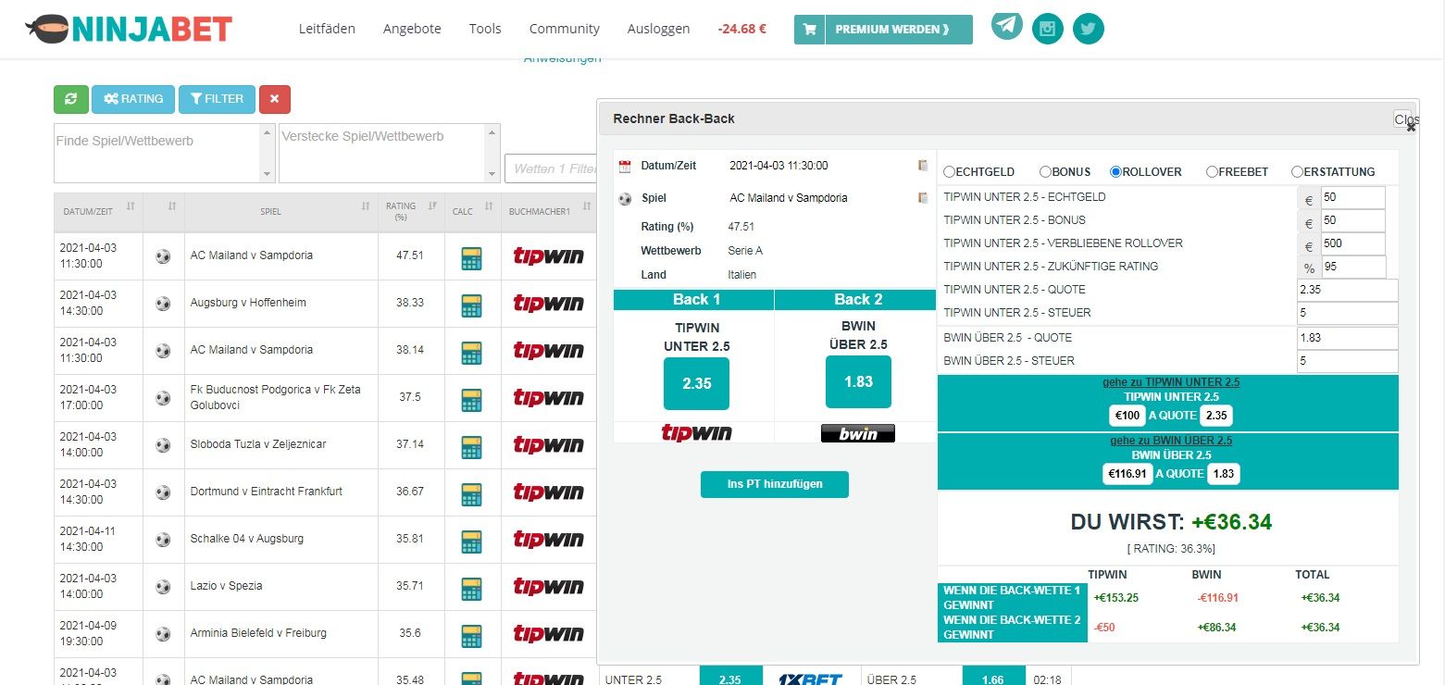Sort table by CALC column
The width and height of the screenshot is (1445, 685).
click(472, 212)
